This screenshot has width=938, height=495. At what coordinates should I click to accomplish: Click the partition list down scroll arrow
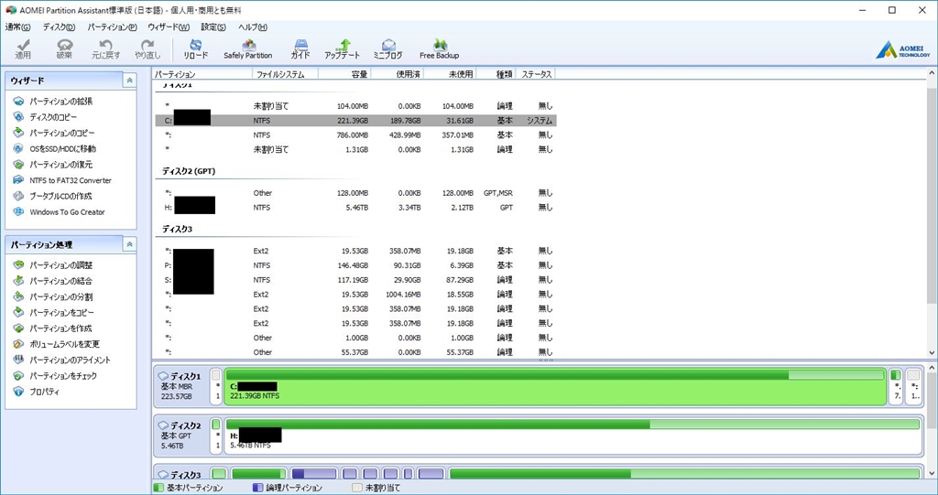pyautogui.click(x=932, y=353)
